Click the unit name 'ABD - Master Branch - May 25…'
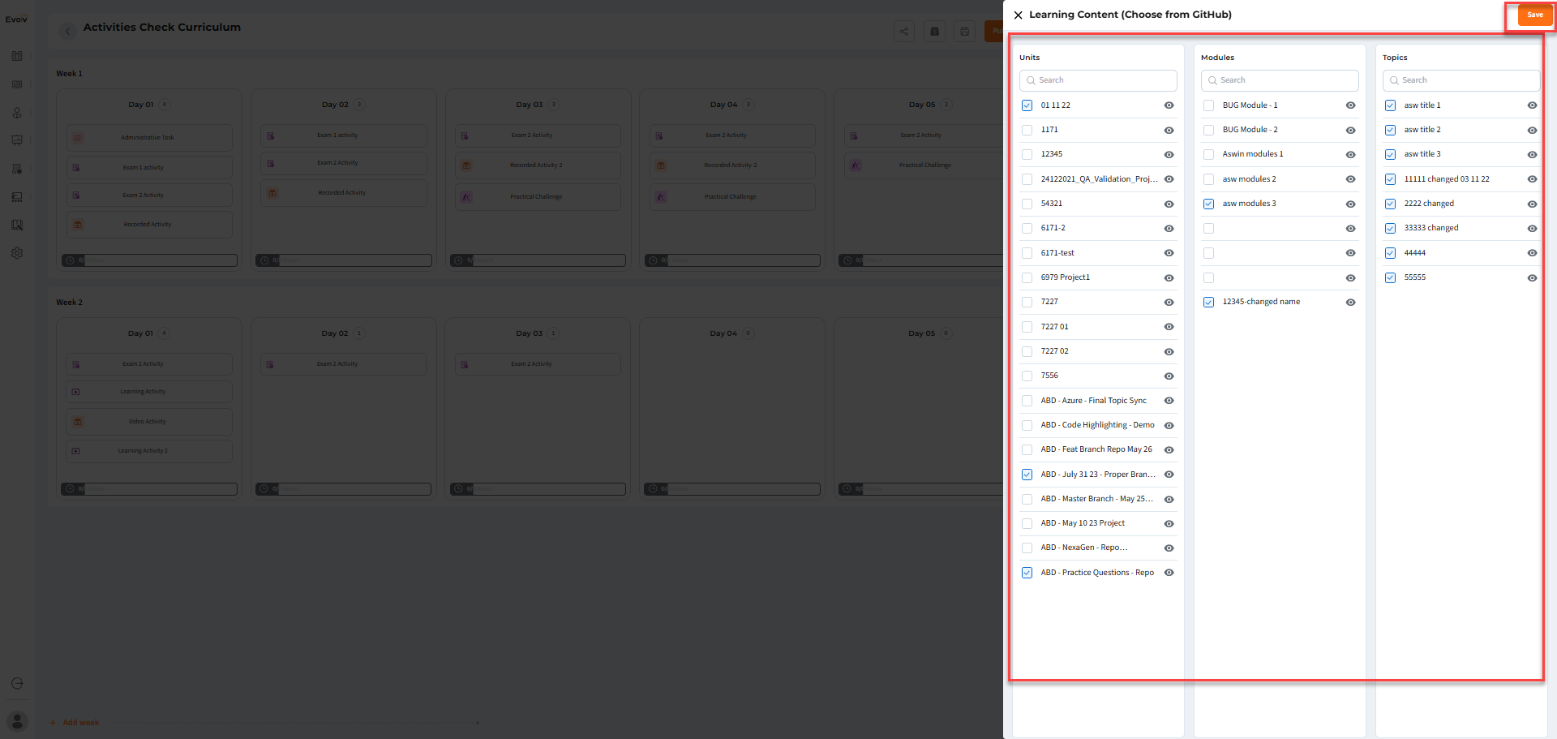Image resolution: width=1557 pixels, height=739 pixels. coord(1097,499)
